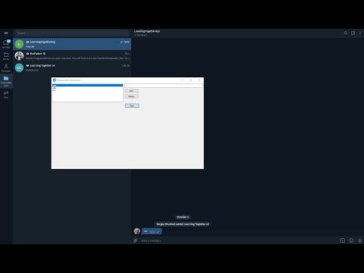Focus the Search field above chat list

pyautogui.click(x=72, y=33)
